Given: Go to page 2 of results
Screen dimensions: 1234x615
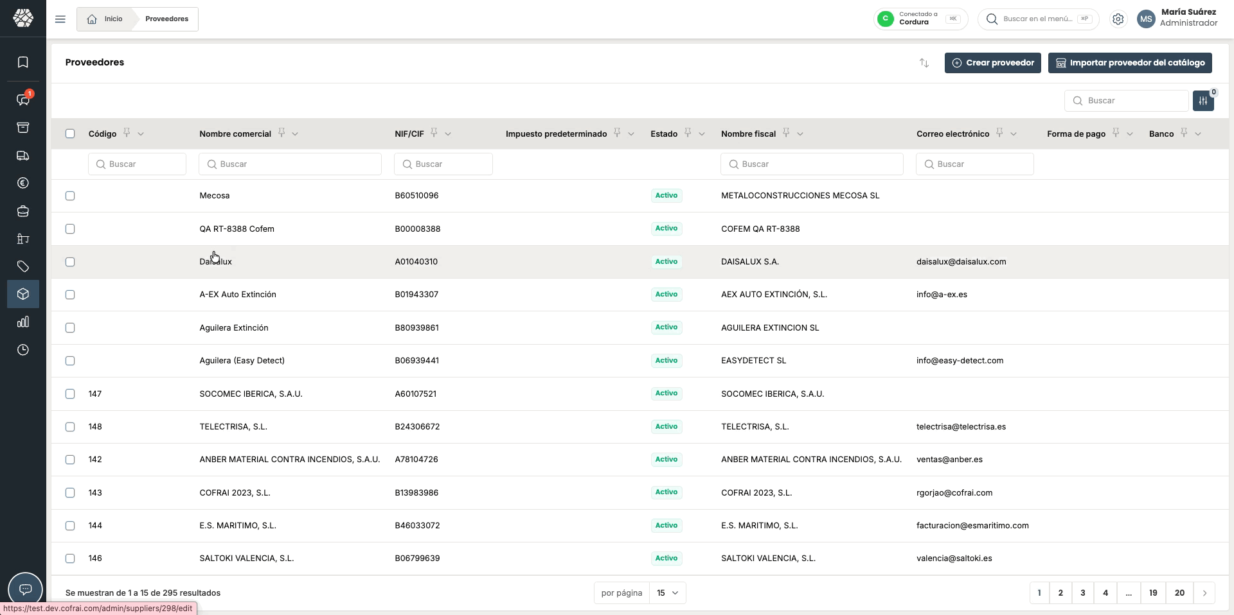Looking at the screenshot, I should [x=1060, y=593].
